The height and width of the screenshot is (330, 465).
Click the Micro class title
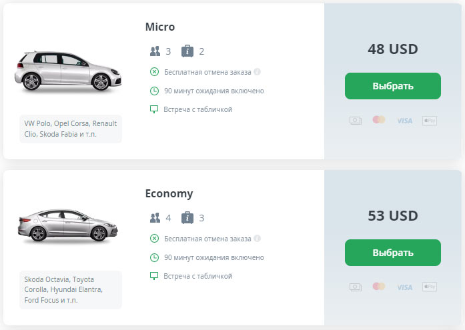(x=160, y=27)
